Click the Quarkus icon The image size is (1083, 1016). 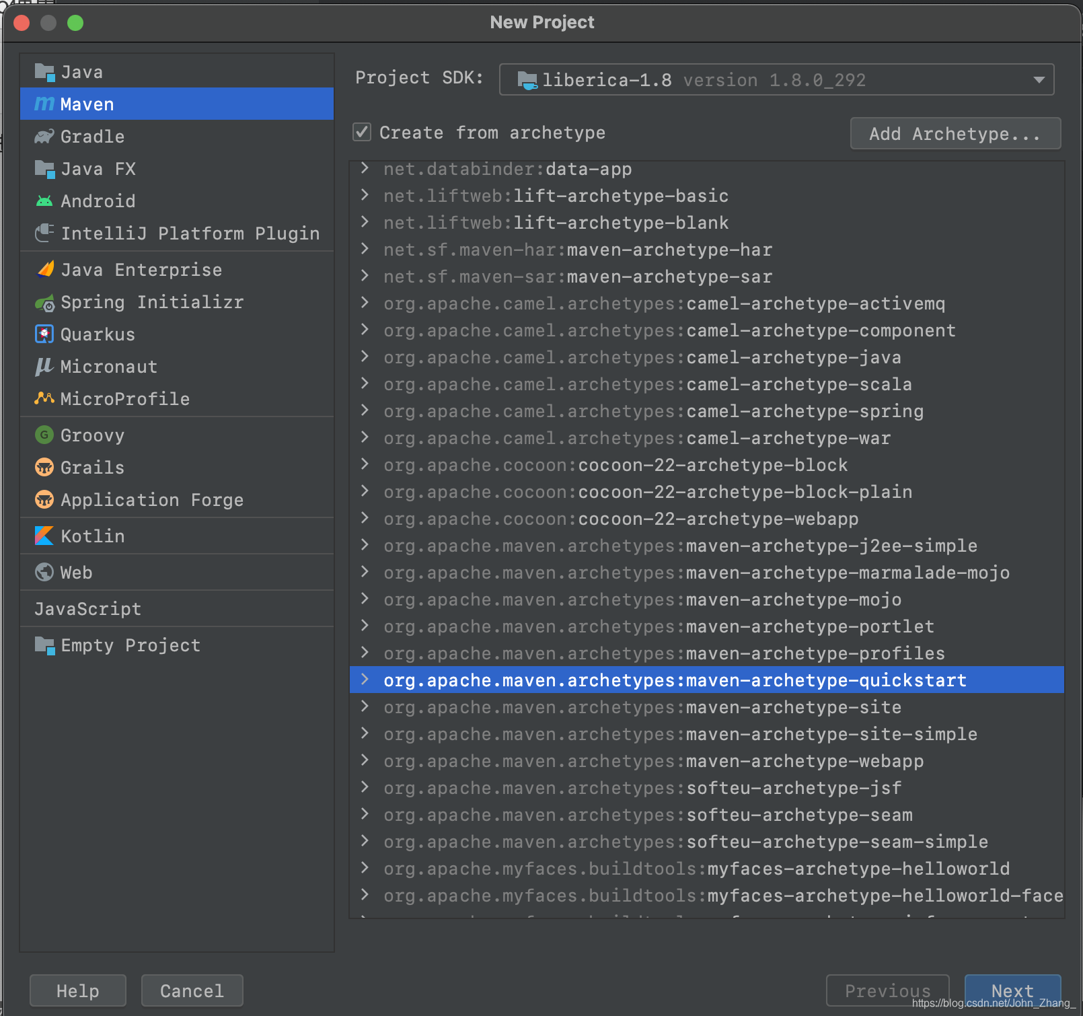click(x=44, y=334)
